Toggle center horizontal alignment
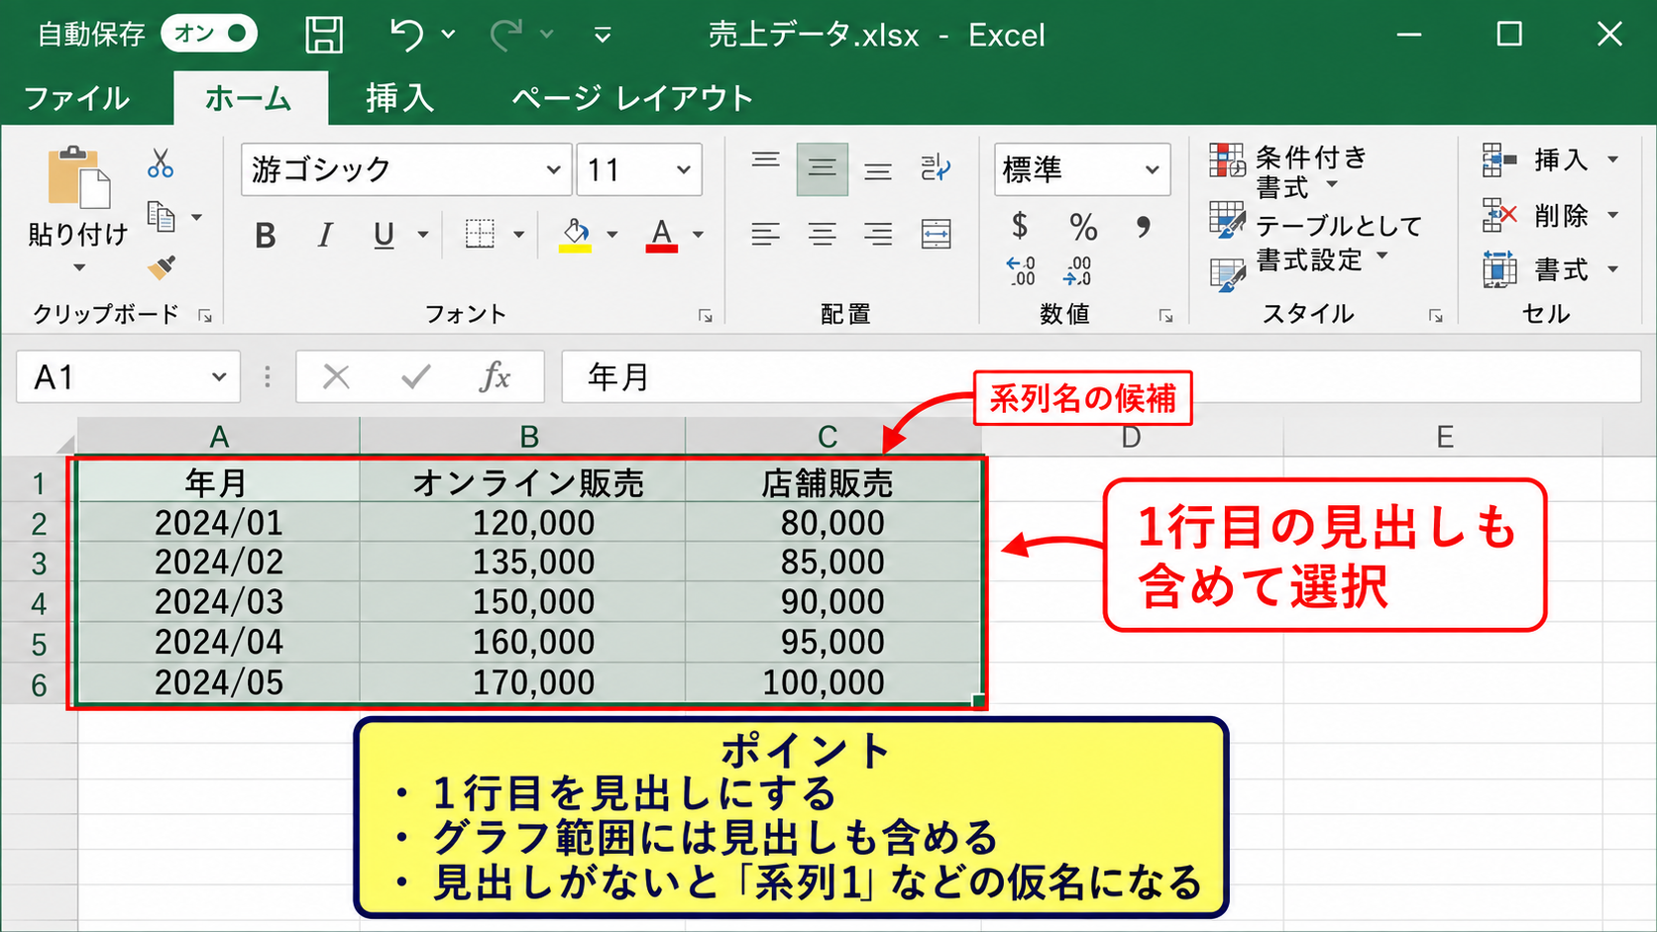 point(822,235)
